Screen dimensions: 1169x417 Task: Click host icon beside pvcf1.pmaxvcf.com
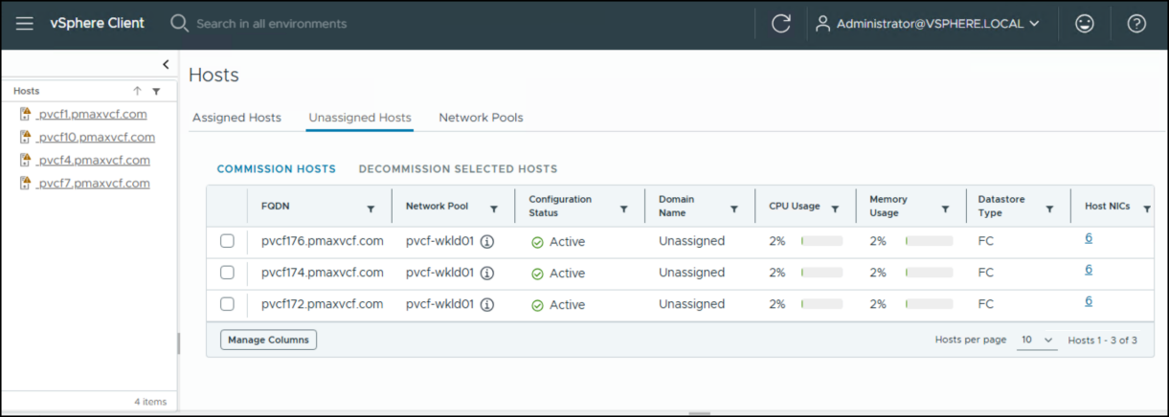pyautogui.click(x=27, y=115)
